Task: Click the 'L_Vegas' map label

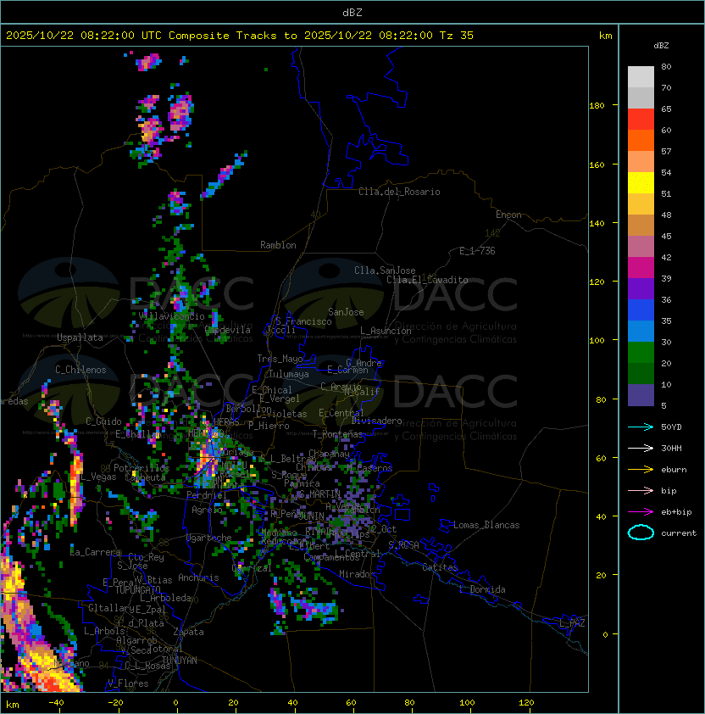Action: click(x=98, y=477)
